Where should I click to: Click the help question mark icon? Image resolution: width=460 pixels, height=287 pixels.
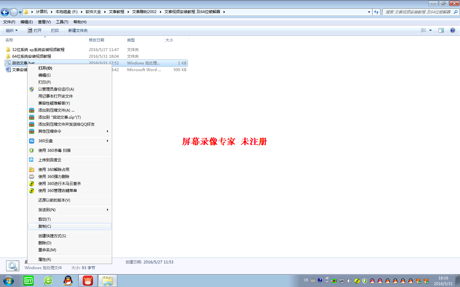point(452,30)
